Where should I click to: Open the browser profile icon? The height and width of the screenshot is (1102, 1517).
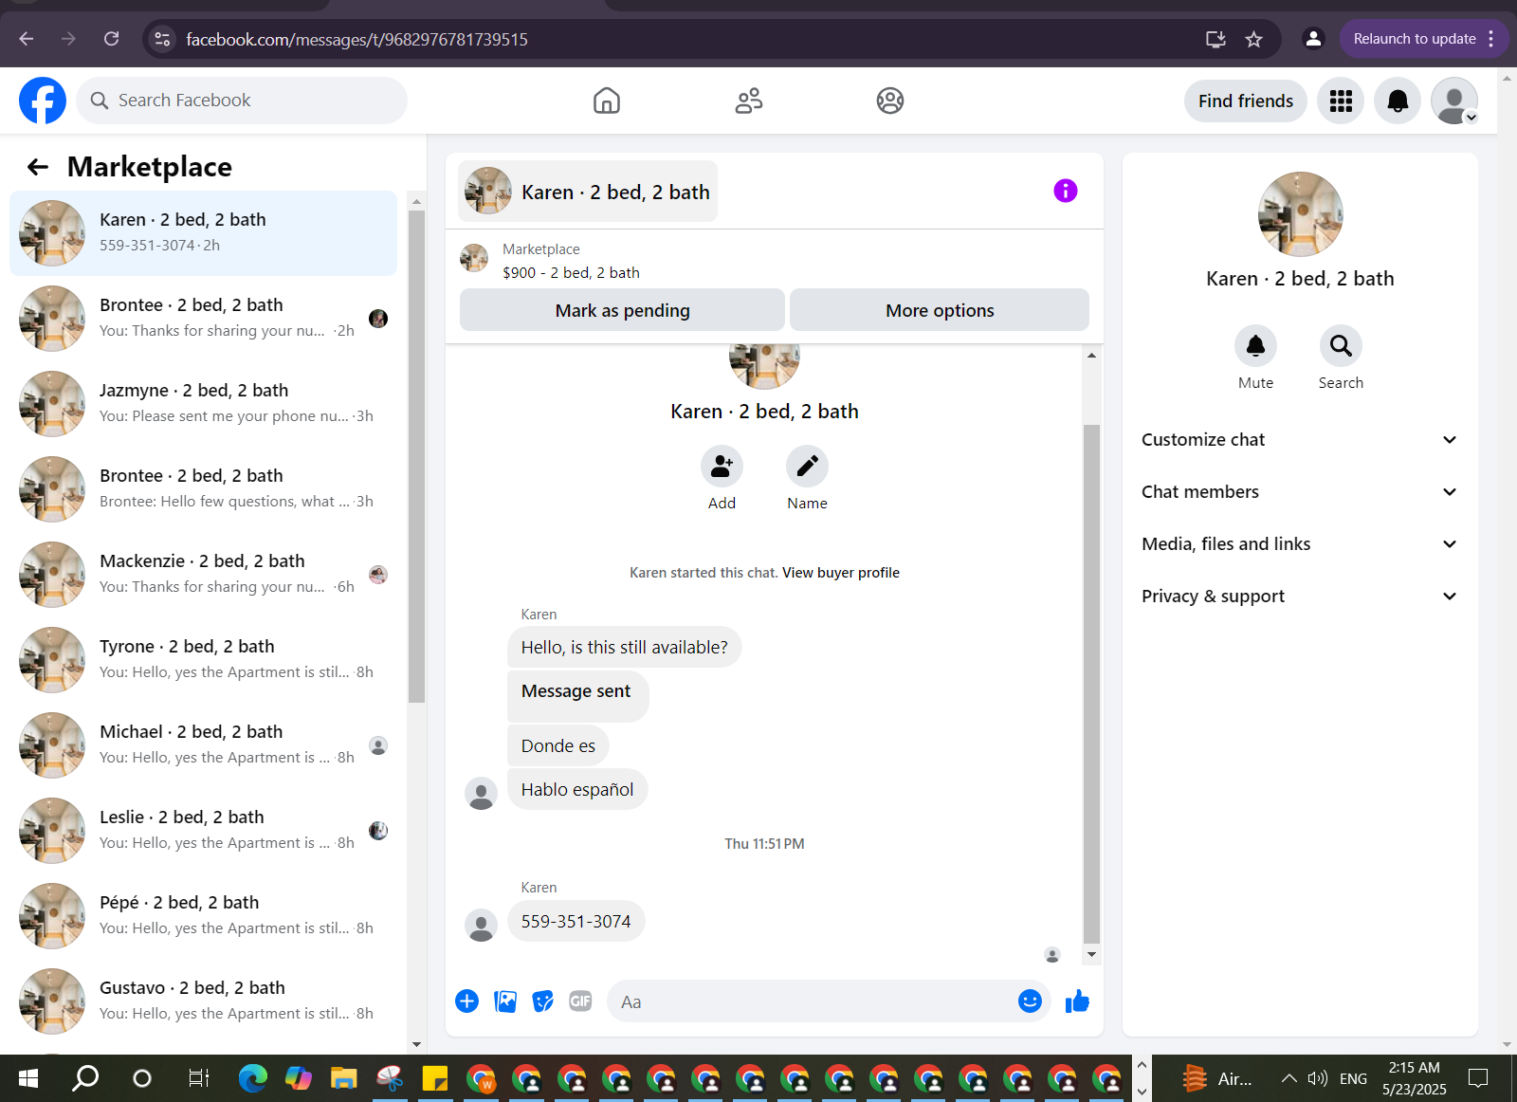(1313, 39)
